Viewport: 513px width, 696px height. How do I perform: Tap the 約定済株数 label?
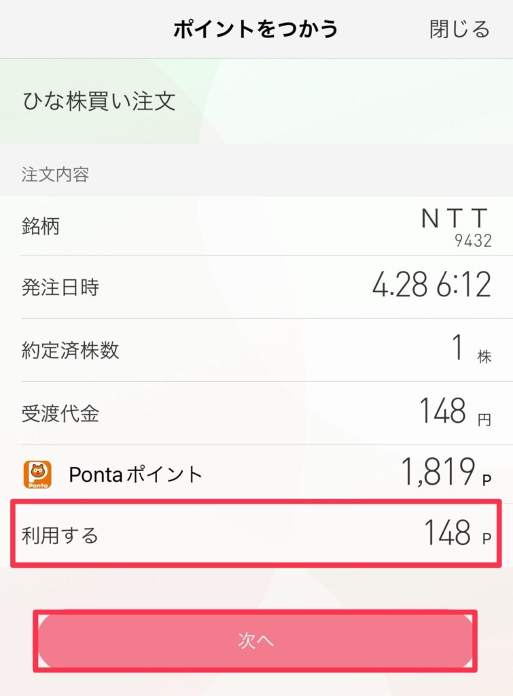pyautogui.click(x=70, y=350)
